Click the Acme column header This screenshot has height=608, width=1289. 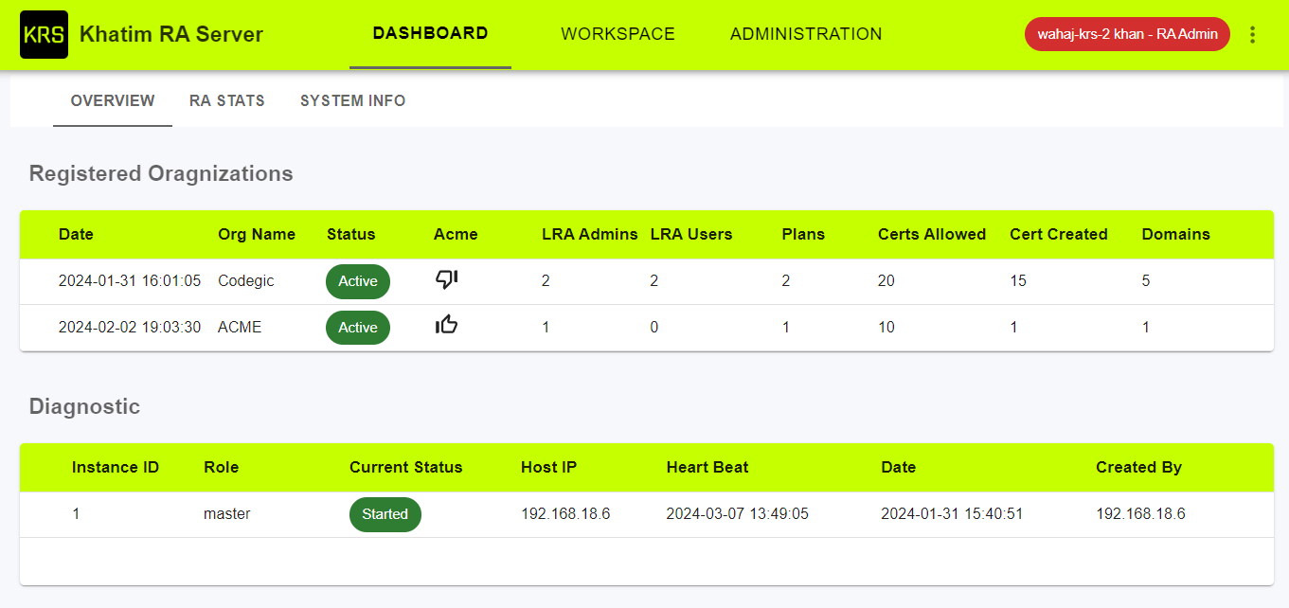click(456, 235)
